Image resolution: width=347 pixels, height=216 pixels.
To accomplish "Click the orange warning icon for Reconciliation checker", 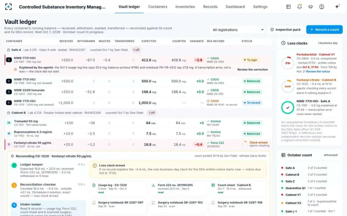I will [x=14, y=185].
